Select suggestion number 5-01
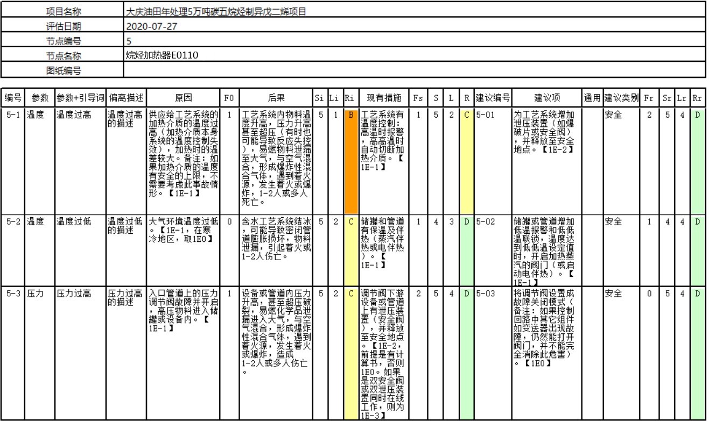Image resolution: width=709 pixels, height=422 pixels. pos(493,161)
